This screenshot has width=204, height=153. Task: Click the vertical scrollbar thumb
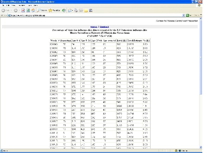coord(201,57)
